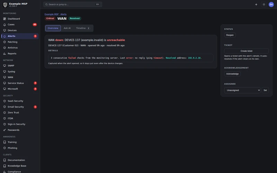Click the Reports bar chart icon
This screenshot has width=277, height=173.
(x=5, y=54)
